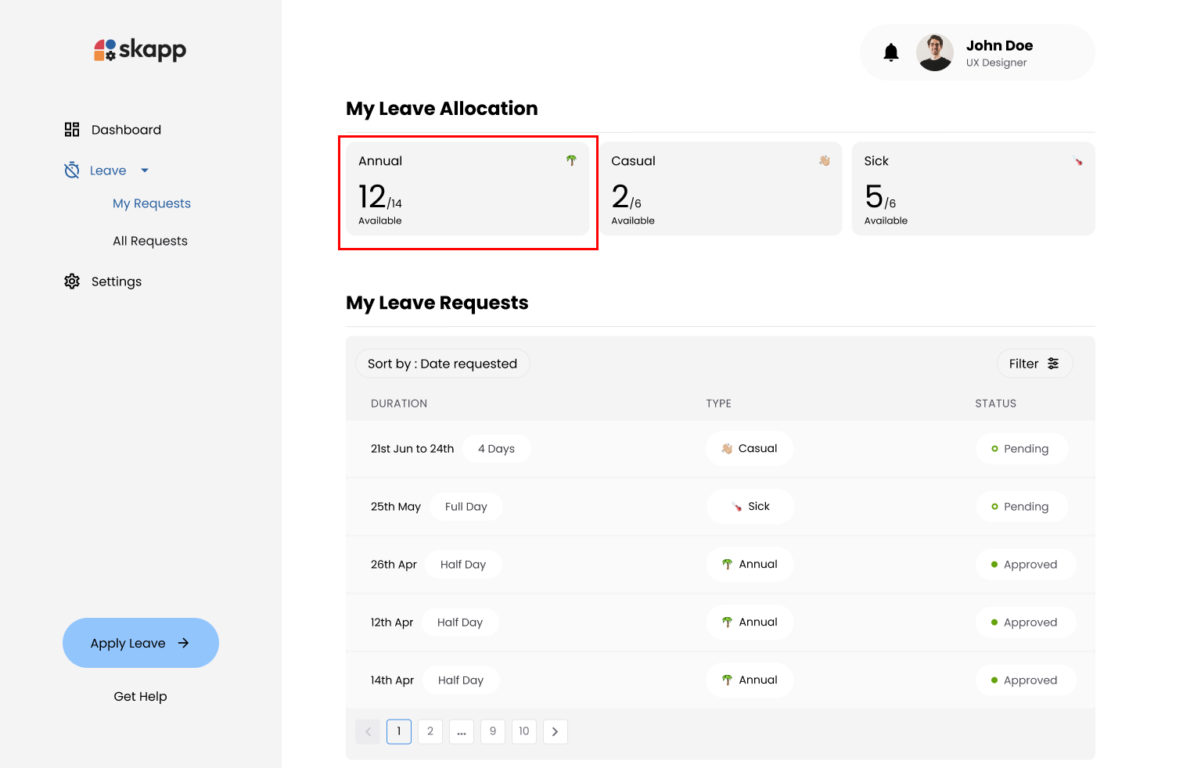
Task: Click the Leave timer icon in sidebar
Action: click(x=72, y=170)
